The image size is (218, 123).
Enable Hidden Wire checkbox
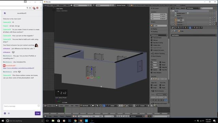pos(152,45)
